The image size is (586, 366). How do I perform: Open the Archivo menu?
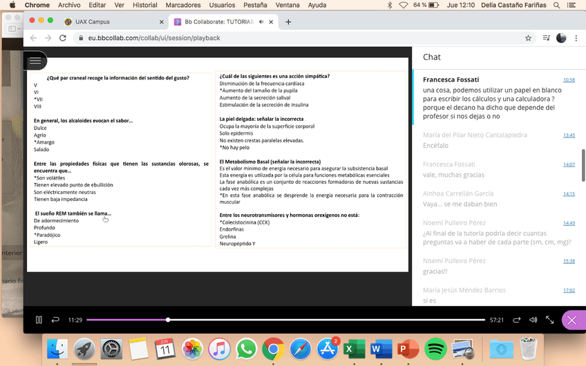point(69,6)
